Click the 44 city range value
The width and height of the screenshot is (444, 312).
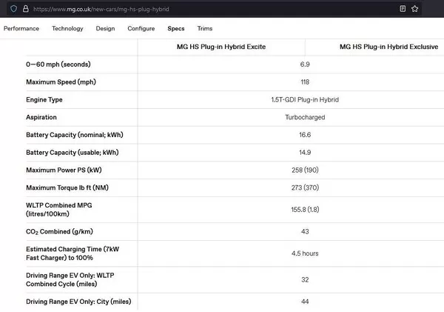(x=305, y=302)
